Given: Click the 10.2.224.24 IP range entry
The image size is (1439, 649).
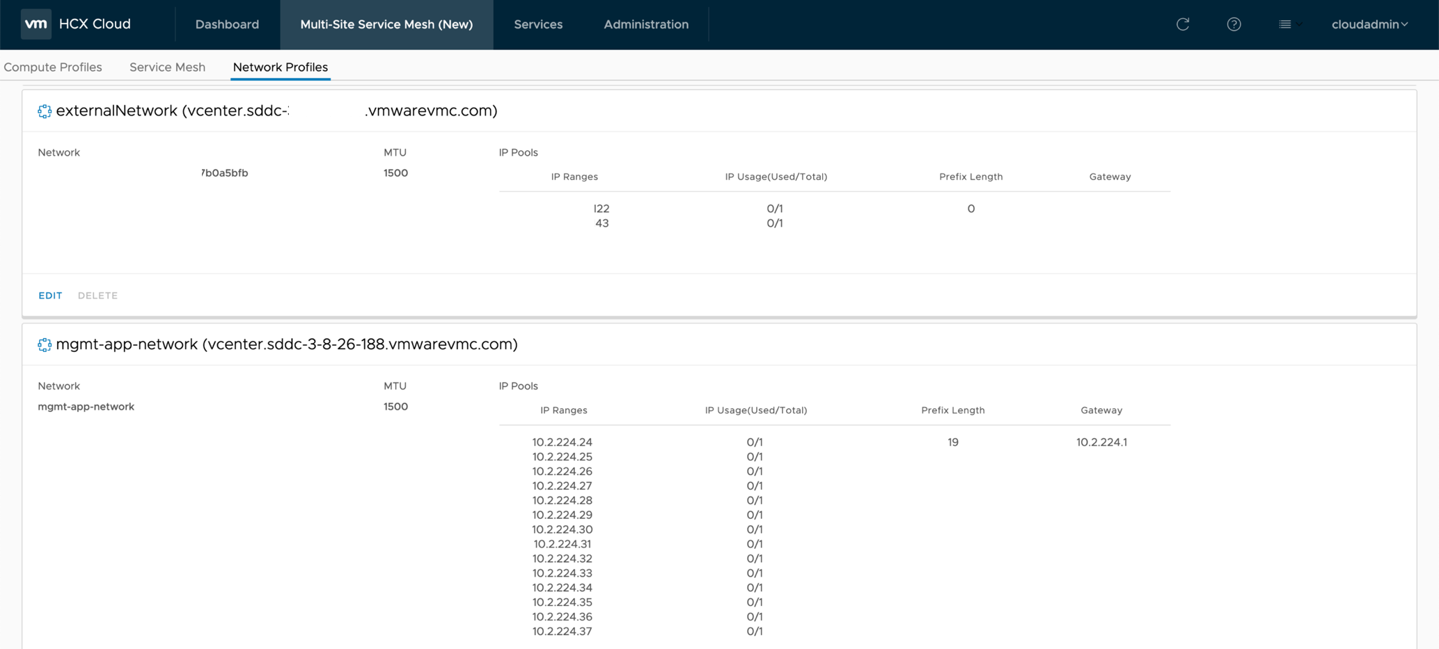Looking at the screenshot, I should click(x=562, y=442).
